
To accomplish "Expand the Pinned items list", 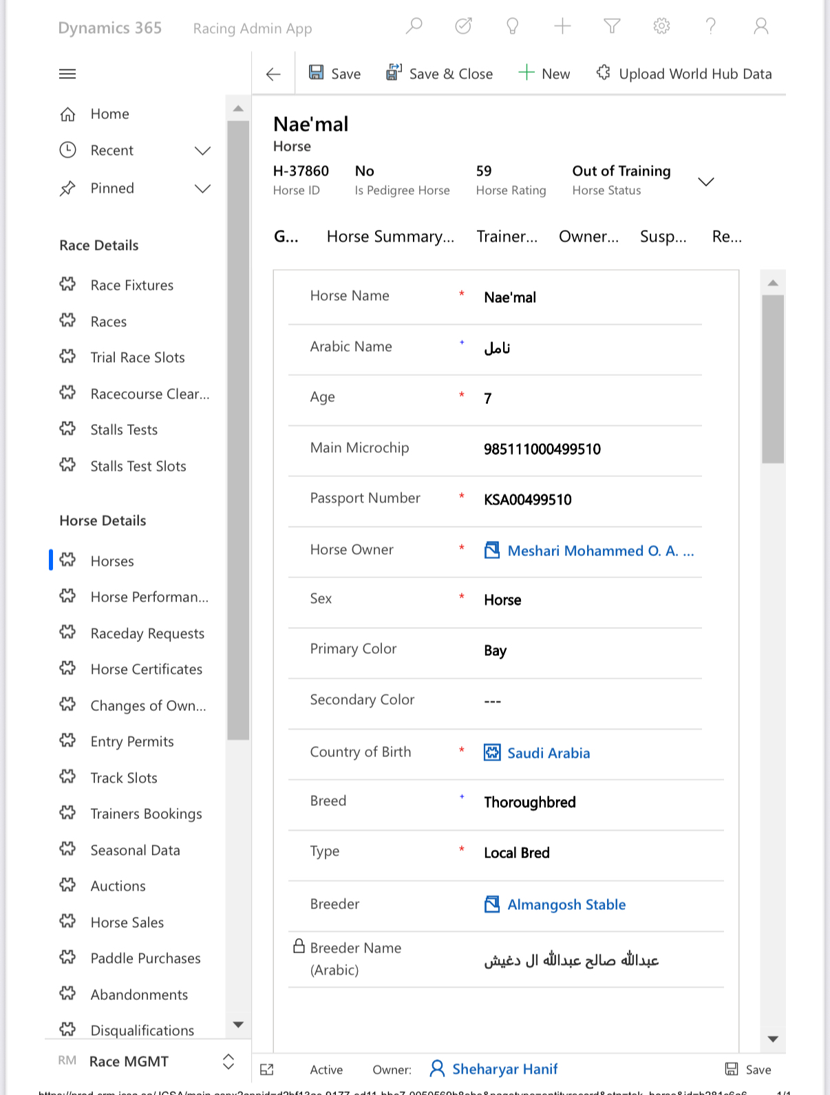I will [x=202, y=189].
